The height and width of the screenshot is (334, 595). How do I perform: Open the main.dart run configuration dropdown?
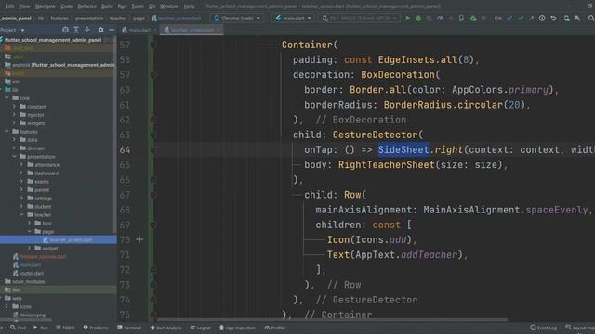[293, 19]
